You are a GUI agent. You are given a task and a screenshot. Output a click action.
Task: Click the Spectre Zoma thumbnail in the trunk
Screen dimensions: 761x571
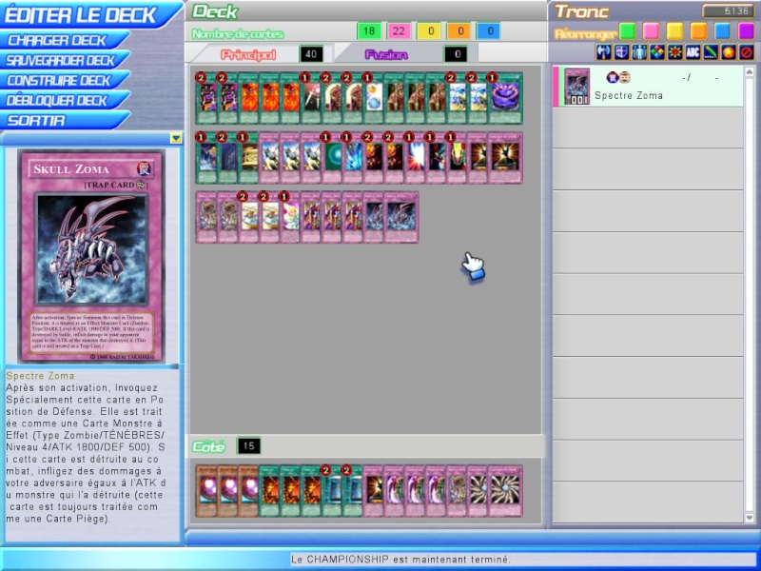point(577,87)
